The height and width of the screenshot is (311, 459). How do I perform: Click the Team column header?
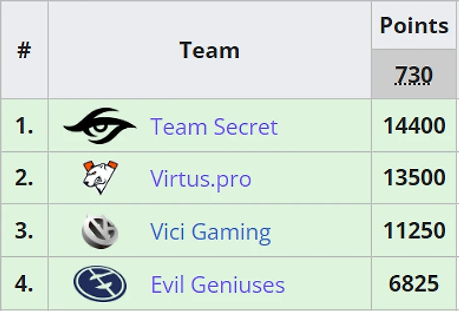coord(209,50)
